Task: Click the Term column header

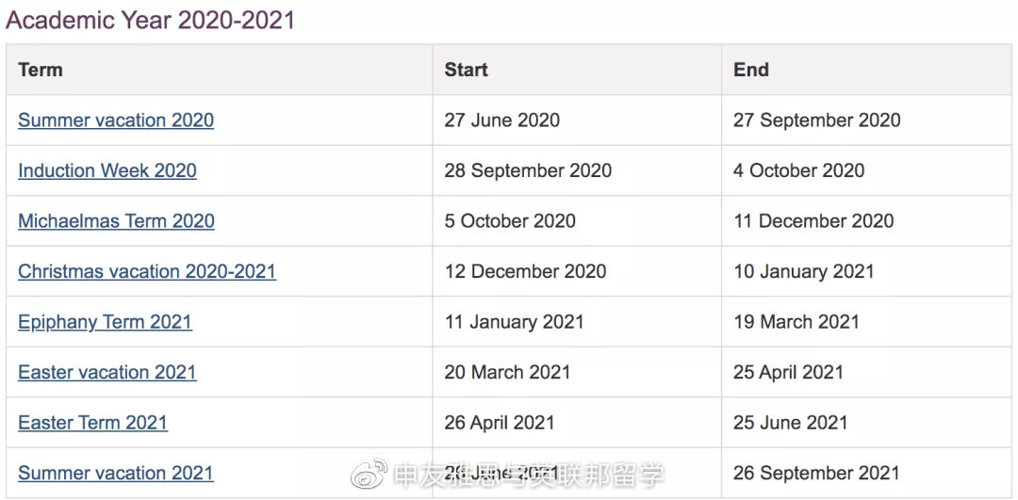Action: click(41, 70)
